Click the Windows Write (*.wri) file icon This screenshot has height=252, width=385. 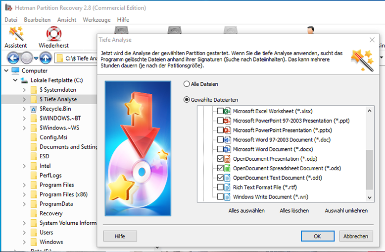[x=227, y=197]
